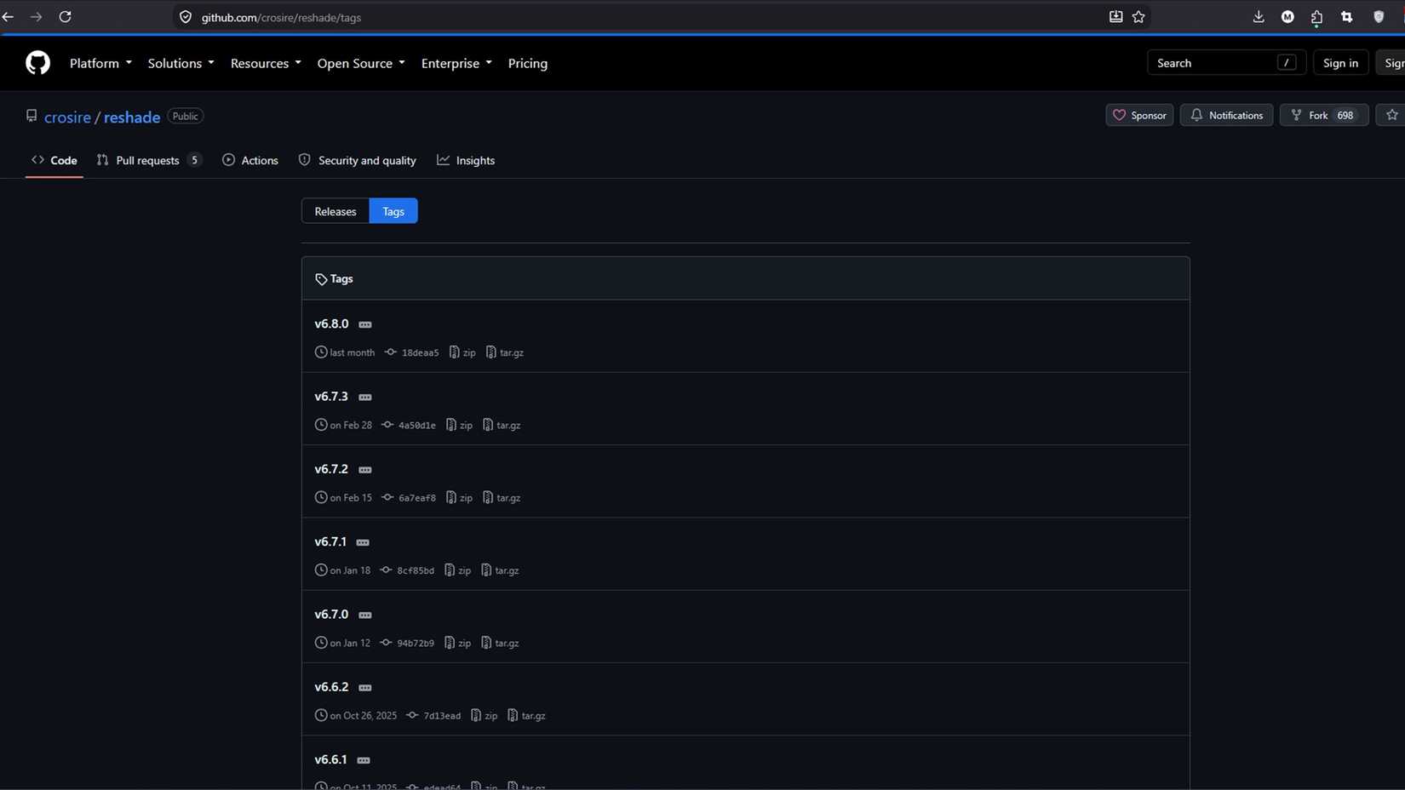Open commit 18deaa5
This screenshot has height=790, width=1405.
pos(412,352)
